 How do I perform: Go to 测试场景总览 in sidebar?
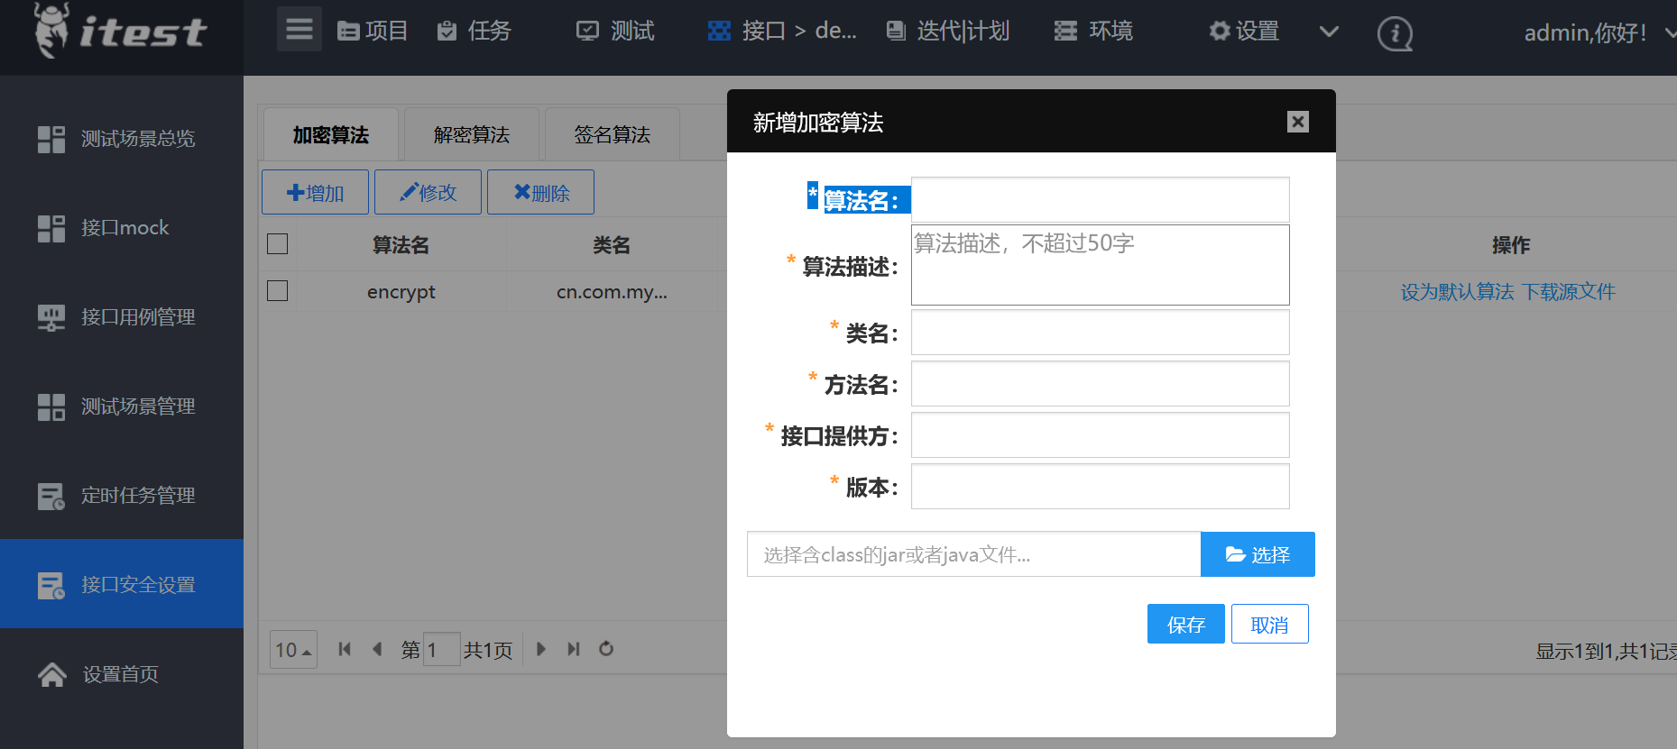click(x=122, y=139)
